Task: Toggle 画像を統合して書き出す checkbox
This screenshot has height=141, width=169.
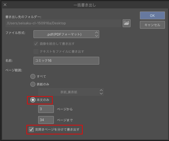Action: 36,44
